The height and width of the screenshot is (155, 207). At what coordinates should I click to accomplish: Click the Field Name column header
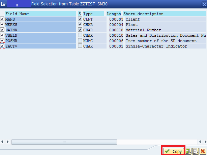tap(40, 14)
